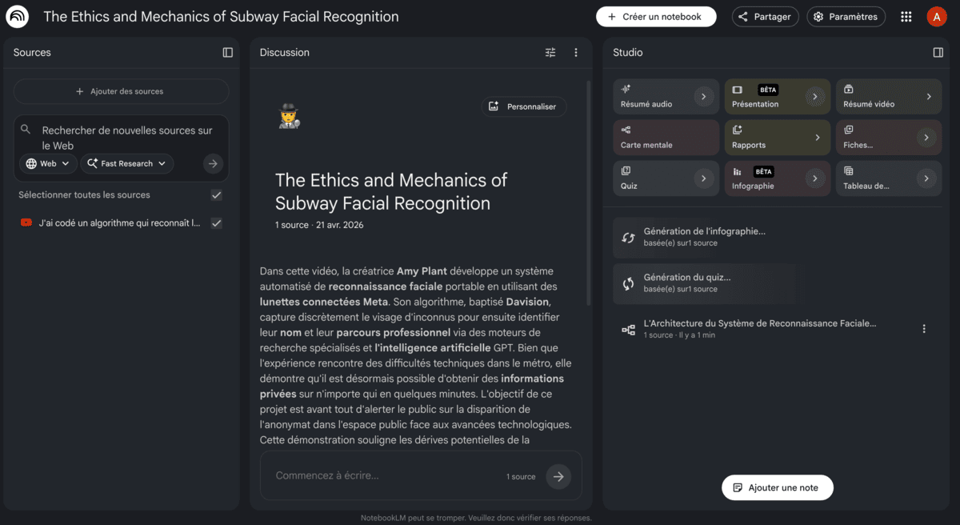The width and height of the screenshot is (960, 525).
Task: Uncheck the YouTube source checkbox
Action: click(x=216, y=223)
